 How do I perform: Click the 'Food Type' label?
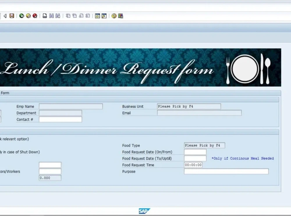pyautogui.click(x=131, y=146)
